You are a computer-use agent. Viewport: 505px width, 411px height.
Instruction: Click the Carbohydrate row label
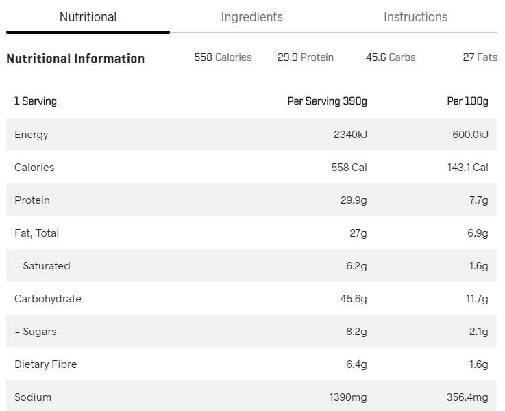tap(48, 299)
